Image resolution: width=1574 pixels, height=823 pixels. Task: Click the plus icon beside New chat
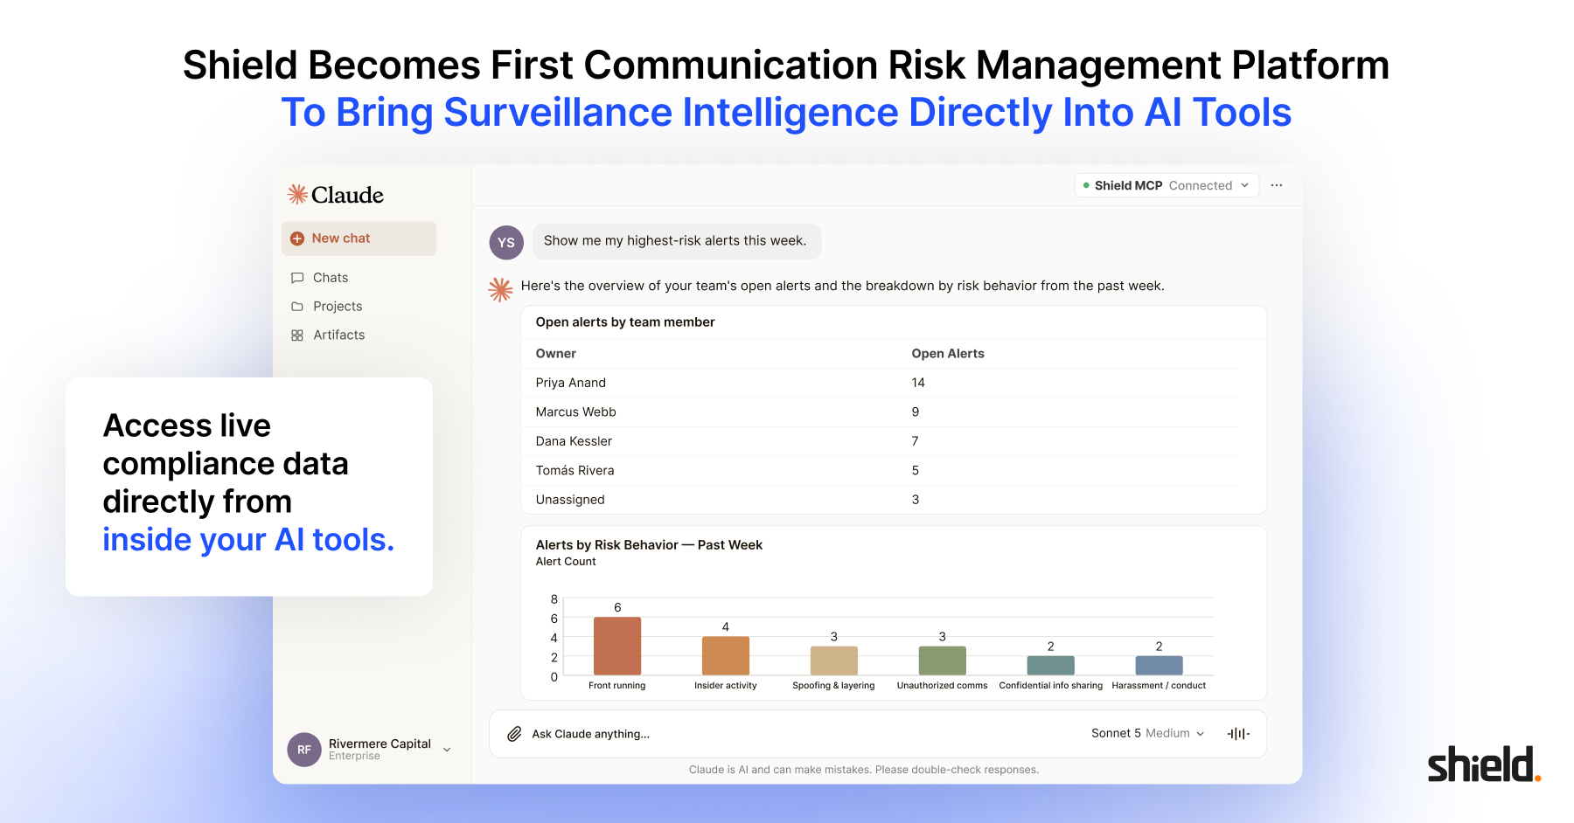(x=297, y=239)
